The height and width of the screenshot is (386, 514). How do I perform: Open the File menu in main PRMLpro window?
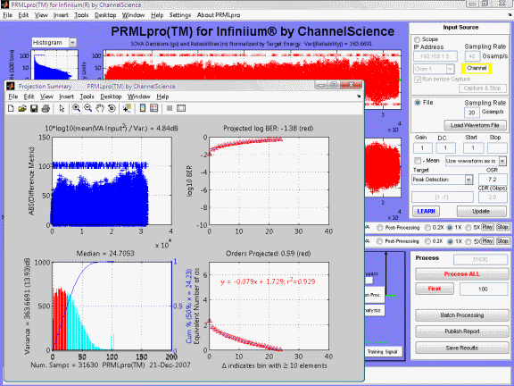(7, 15)
